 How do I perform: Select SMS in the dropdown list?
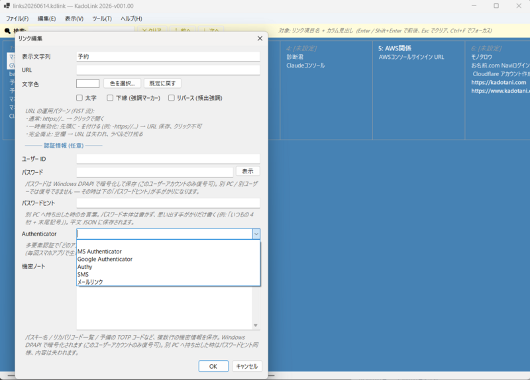pyautogui.click(x=168, y=274)
